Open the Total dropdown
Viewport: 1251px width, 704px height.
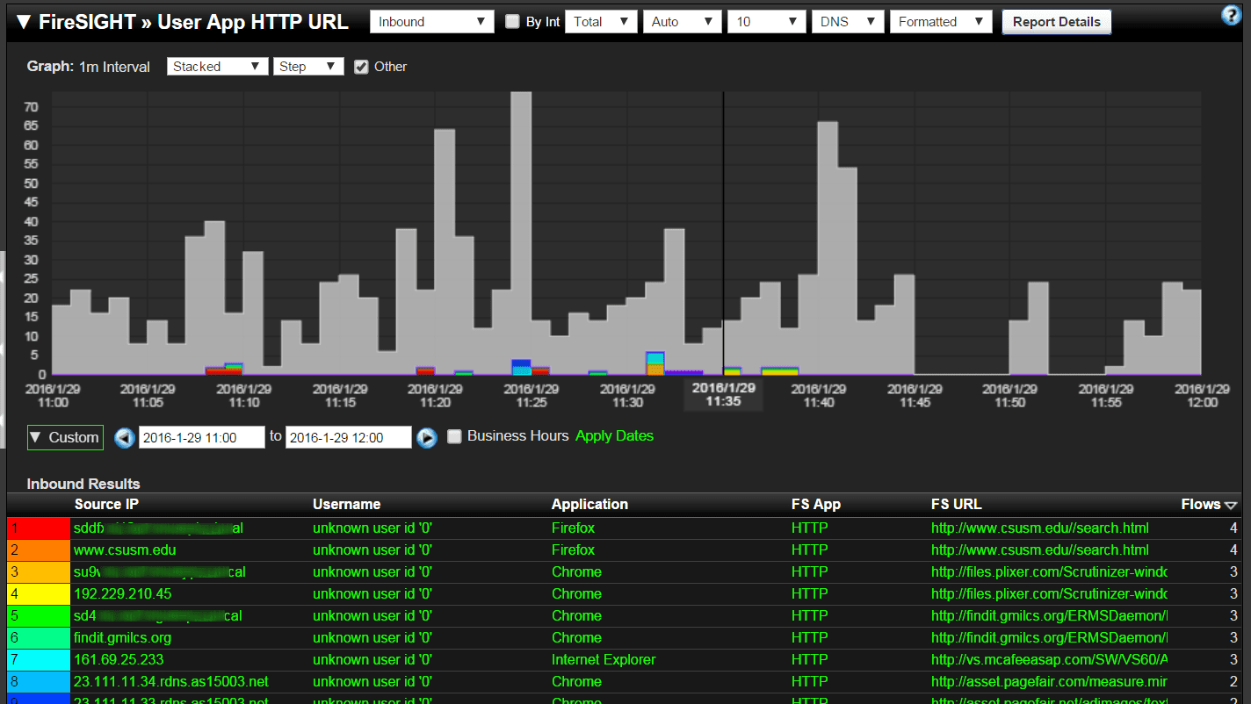pos(601,22)
